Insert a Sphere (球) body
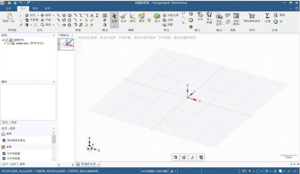This screenshot has width=300, height=174. click(x=278, y=22)
